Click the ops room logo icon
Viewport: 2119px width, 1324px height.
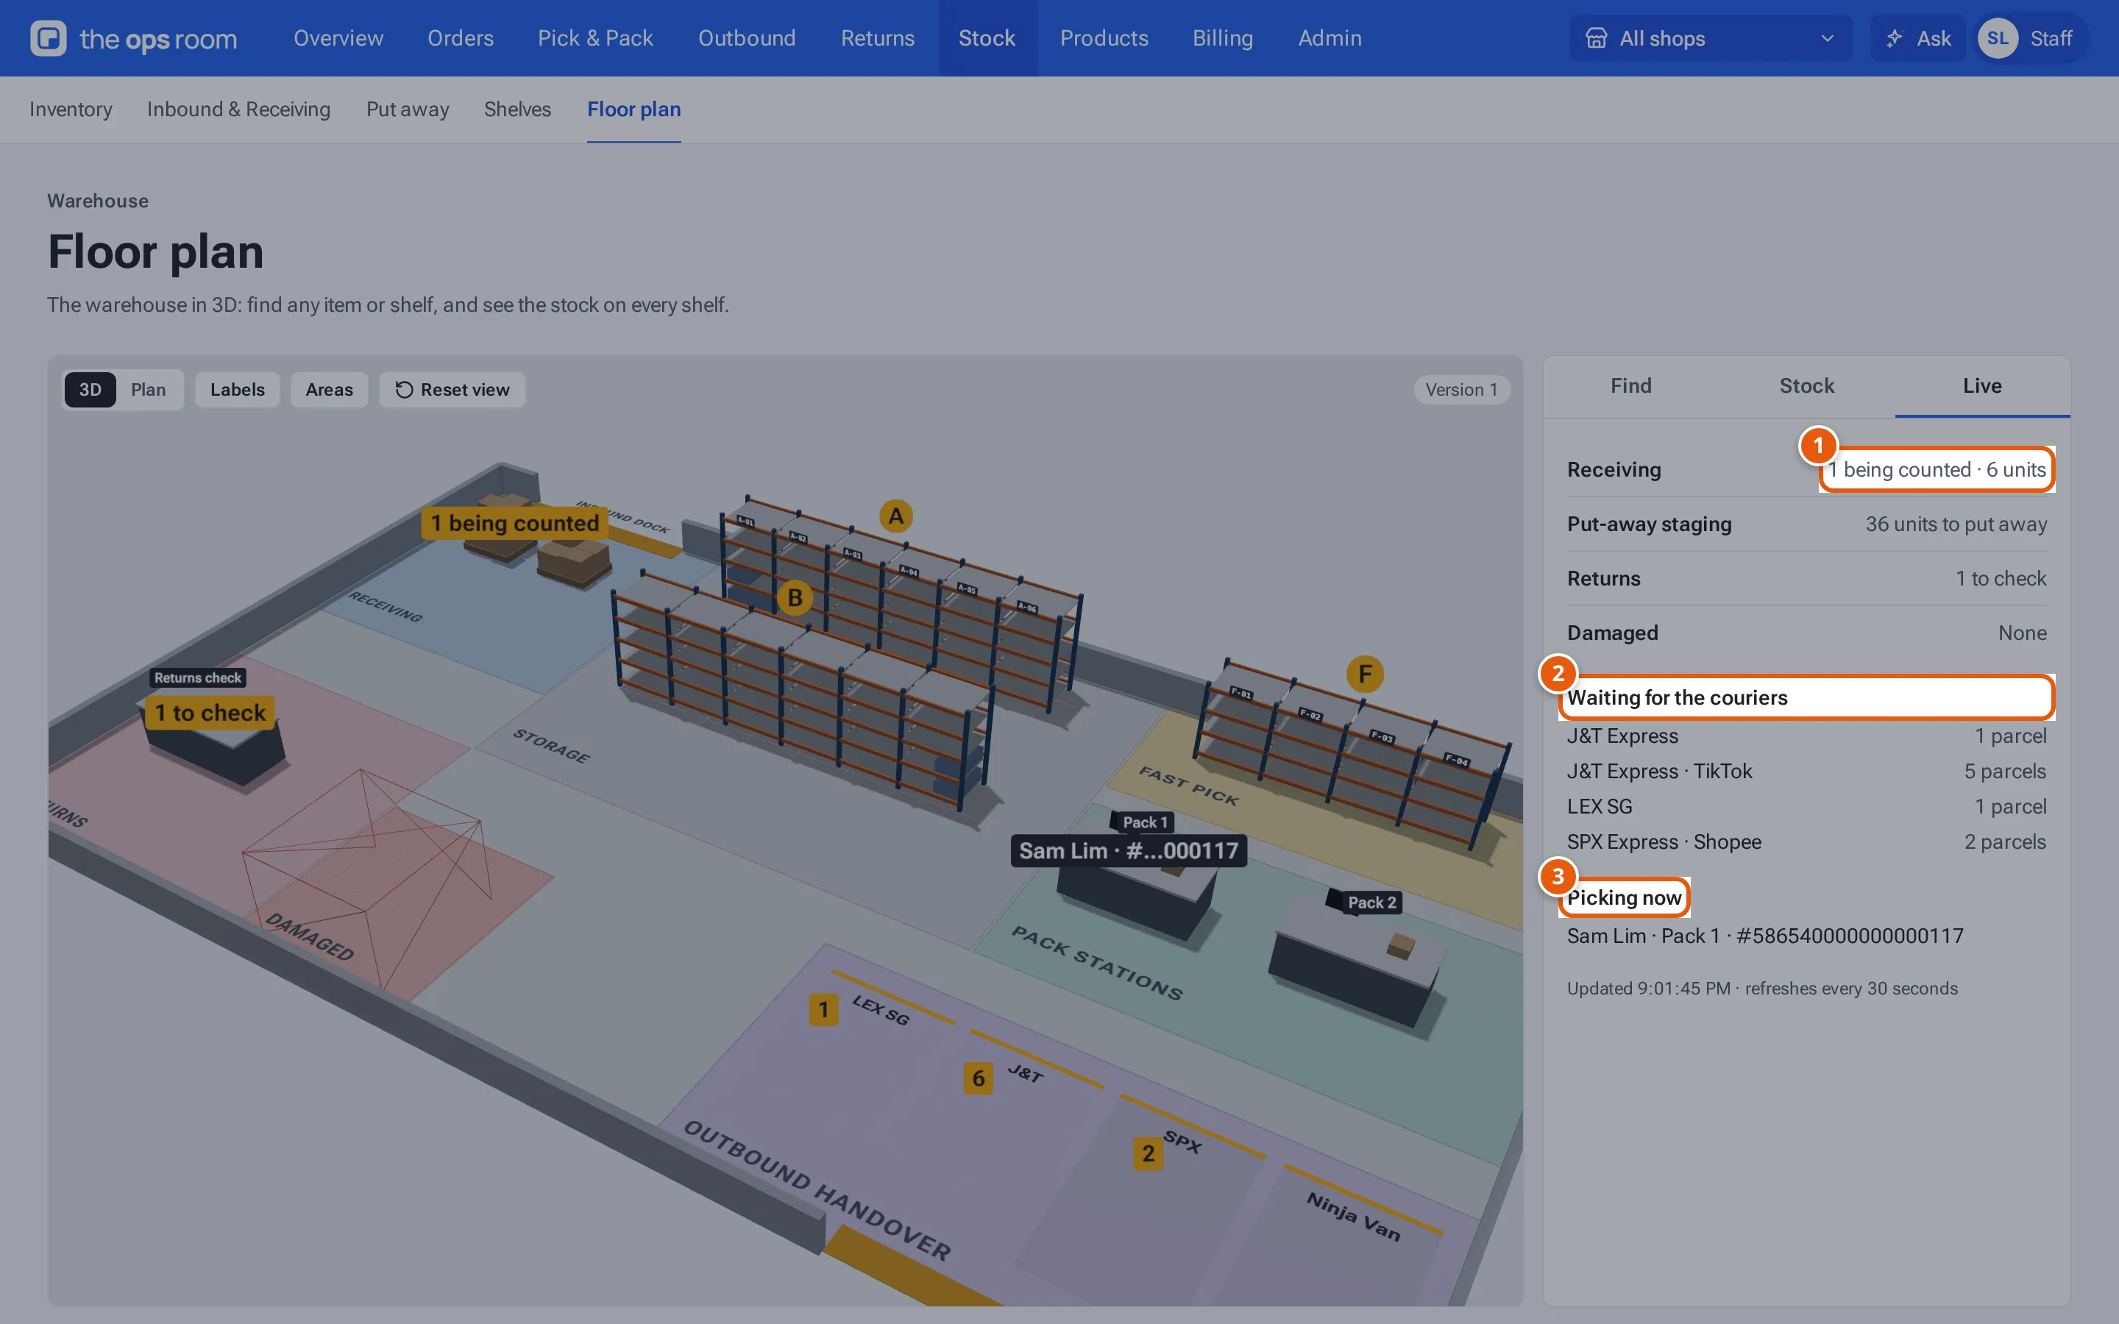point(48,38)
